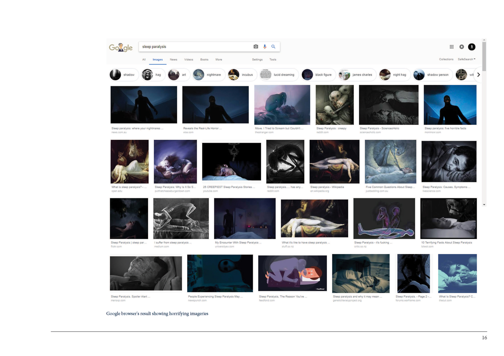The height and width of the screenshot is (356, 504).
Task: Switch to the News tab
Action: click(173, 60)
